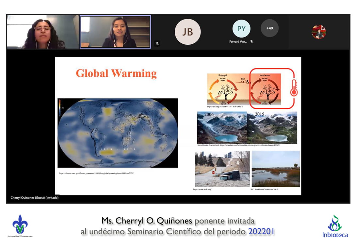The width and height of the screenshot is (356, 248).
Task: Click the red thermometer icon on slide
Action: pyautogui.click(x=294, y=88)
